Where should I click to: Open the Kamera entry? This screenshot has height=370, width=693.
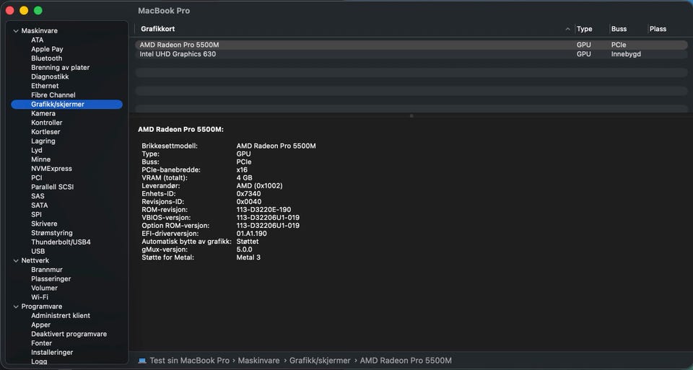(x=43, y=113)
